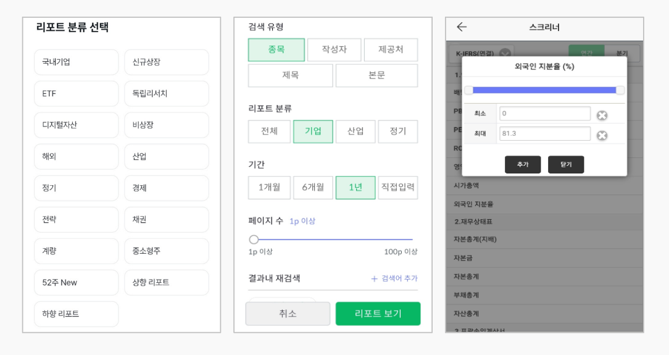Choose the 디지털자산 category chip
Image resolution: width=669 pixels, height=355 pixels.
pos(76,125)
